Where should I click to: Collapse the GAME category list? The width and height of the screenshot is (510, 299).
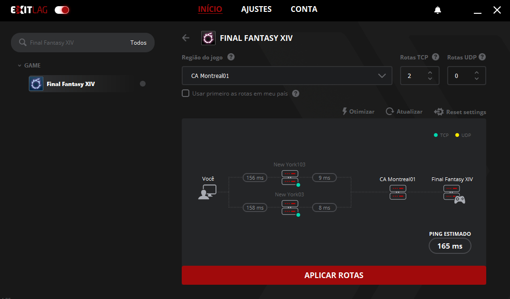click(x=20, y=66)
